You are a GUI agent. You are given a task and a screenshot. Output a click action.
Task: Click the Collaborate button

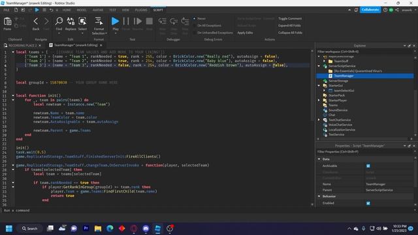[370, 10]
